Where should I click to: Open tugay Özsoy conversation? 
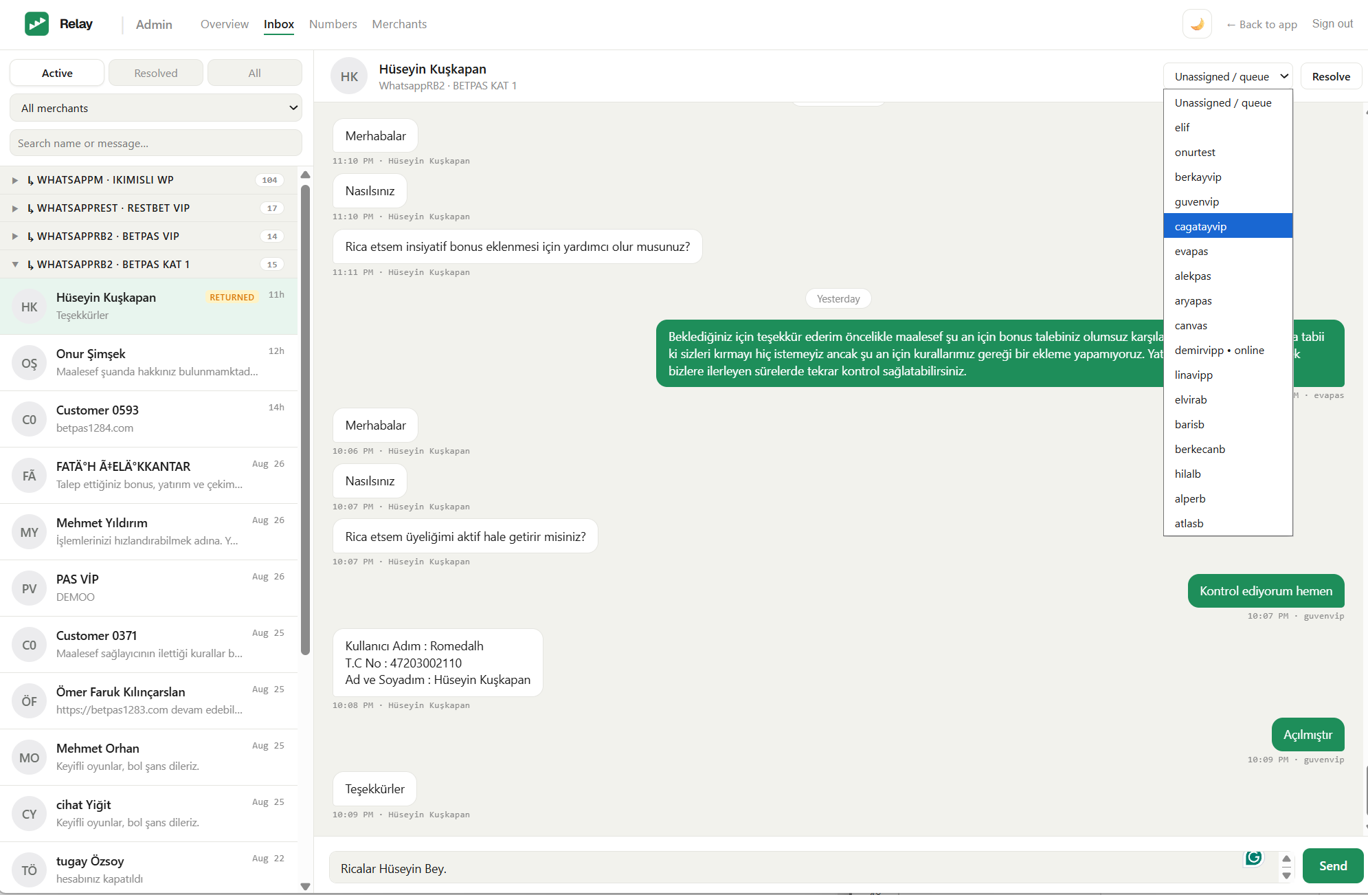click(x=148, y=868)
